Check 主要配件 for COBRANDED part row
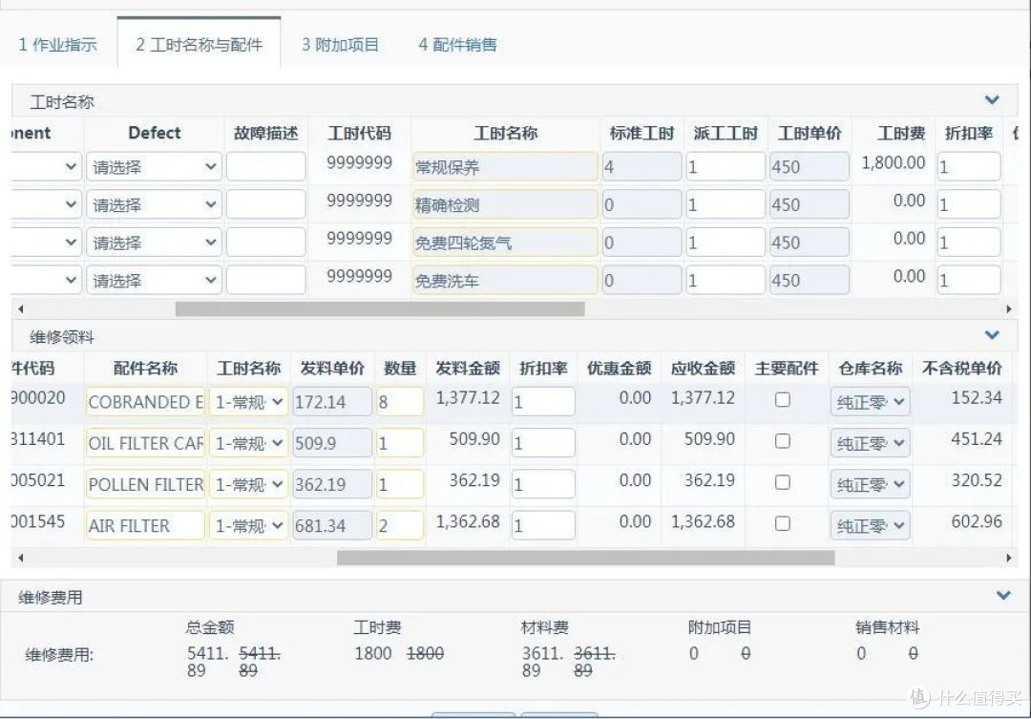 click(x=783, y=400)
